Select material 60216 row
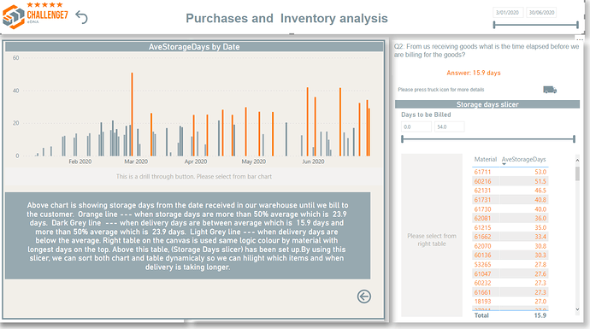 (x=510, y=181)
